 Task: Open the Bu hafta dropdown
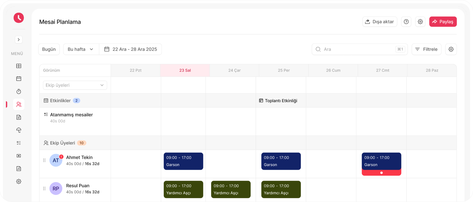tap(81, 49)
